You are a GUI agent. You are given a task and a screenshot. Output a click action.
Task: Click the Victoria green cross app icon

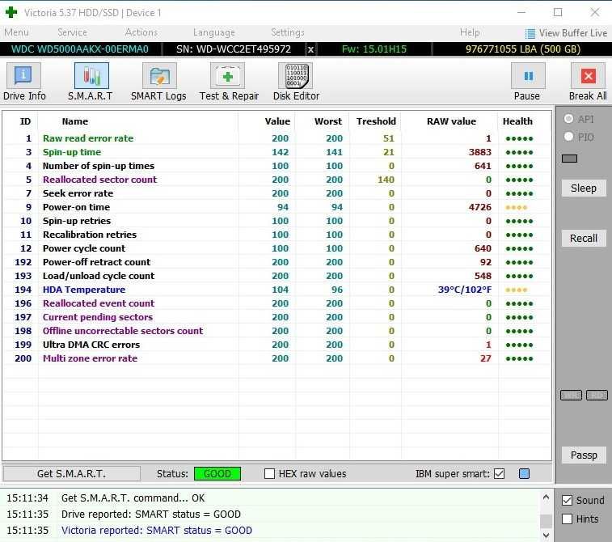click(x=11, y=12)
